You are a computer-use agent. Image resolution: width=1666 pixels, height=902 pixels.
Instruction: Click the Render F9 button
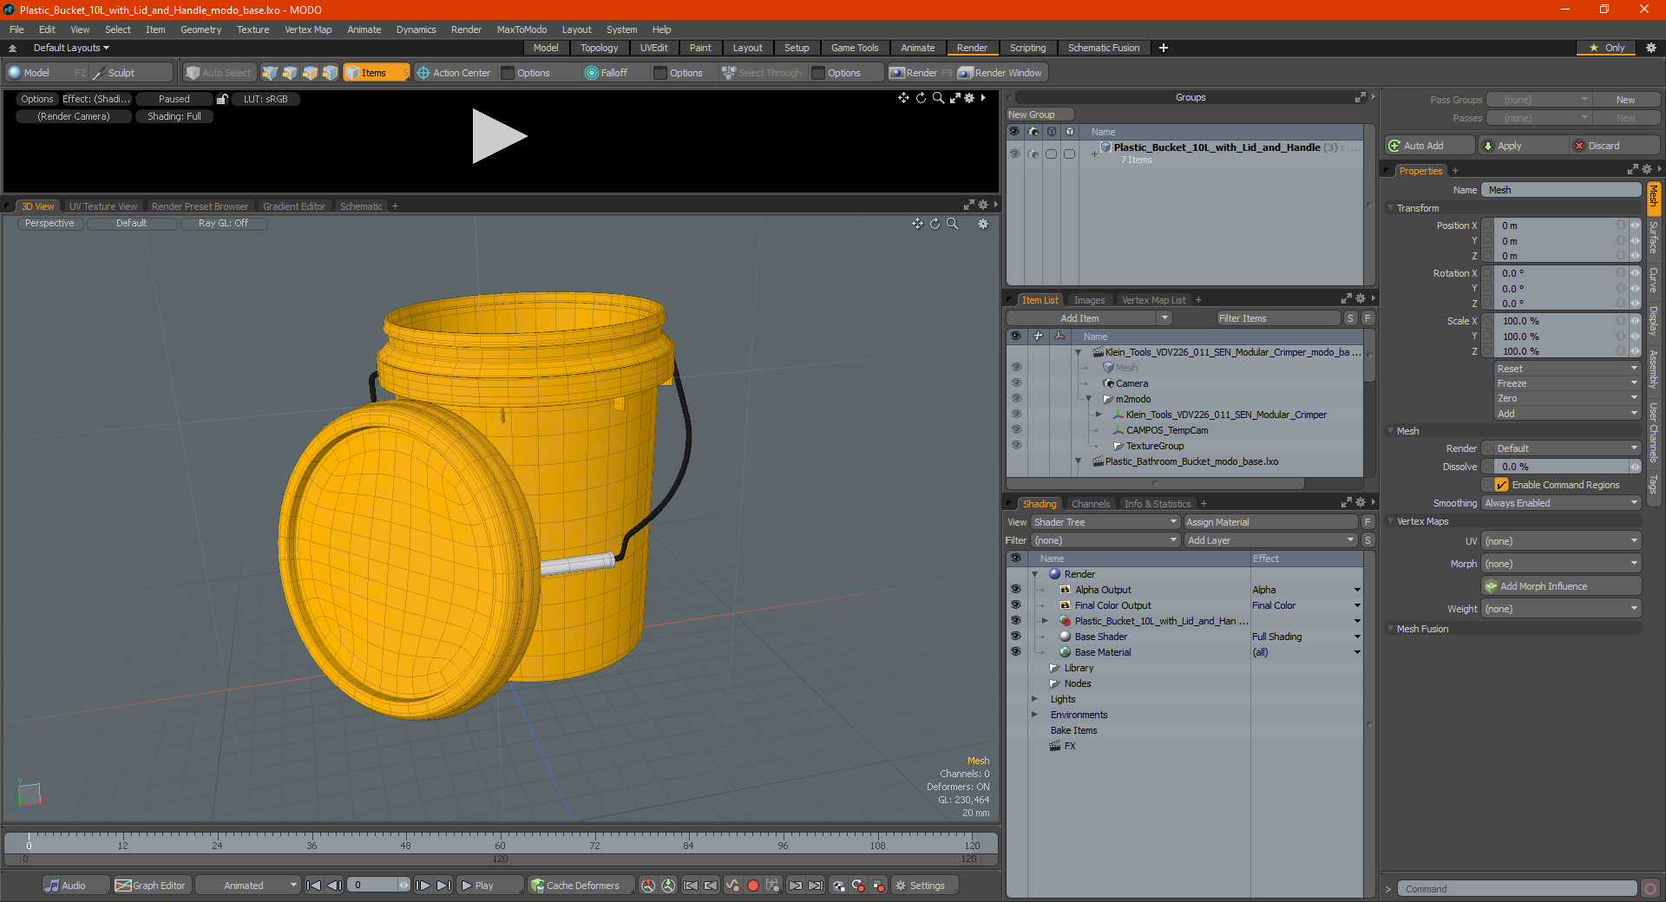[x=921, y=73]
